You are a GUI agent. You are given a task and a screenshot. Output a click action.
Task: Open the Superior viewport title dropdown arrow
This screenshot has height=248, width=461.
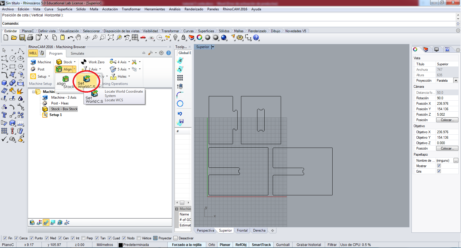click(x=213, y=47)
